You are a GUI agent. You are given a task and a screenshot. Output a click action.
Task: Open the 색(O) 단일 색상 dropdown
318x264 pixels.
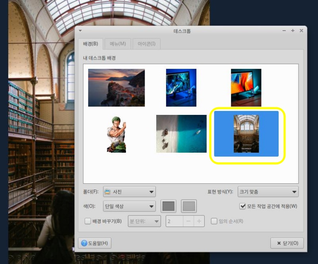tap(130, 206)
